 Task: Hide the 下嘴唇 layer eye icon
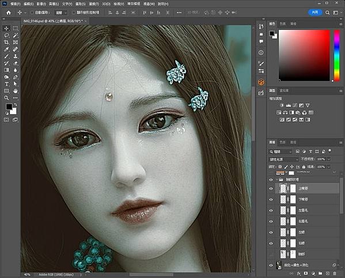[271, 200]
